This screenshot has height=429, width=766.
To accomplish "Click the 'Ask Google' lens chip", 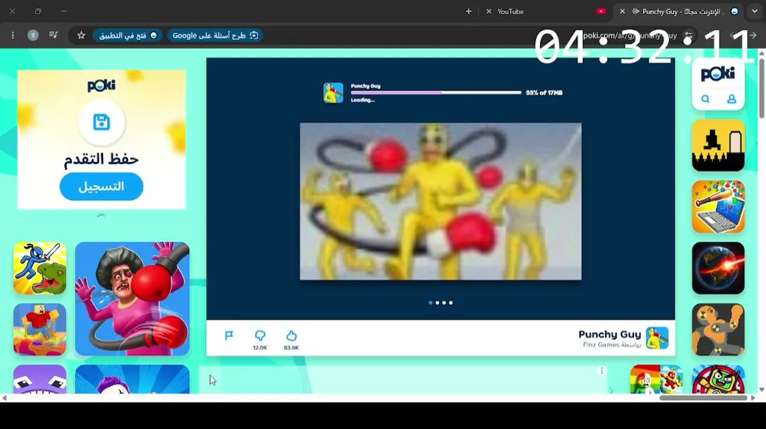I will 215,35.
